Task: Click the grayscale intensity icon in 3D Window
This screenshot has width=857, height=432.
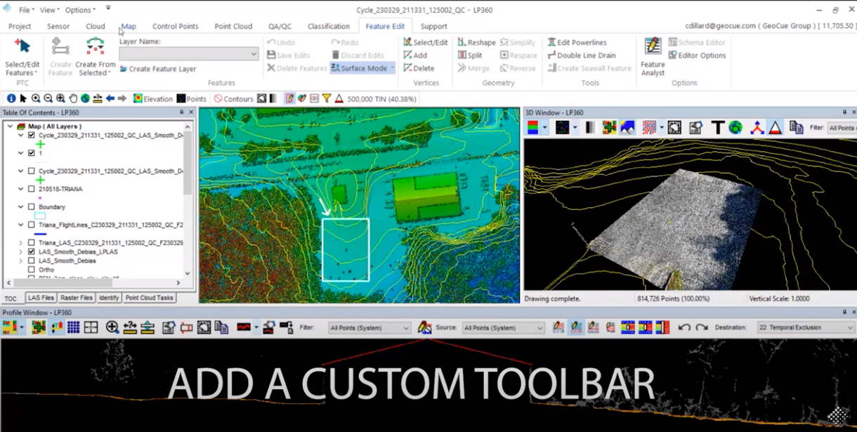Action: coord(591,127)
